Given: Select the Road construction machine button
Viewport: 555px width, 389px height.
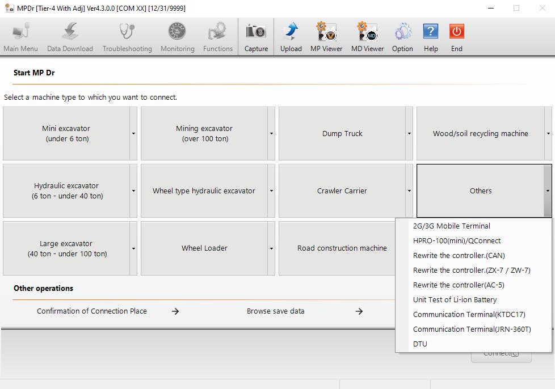Looking at the screenshot, I should pyautogui.click(x=337, y=248).
